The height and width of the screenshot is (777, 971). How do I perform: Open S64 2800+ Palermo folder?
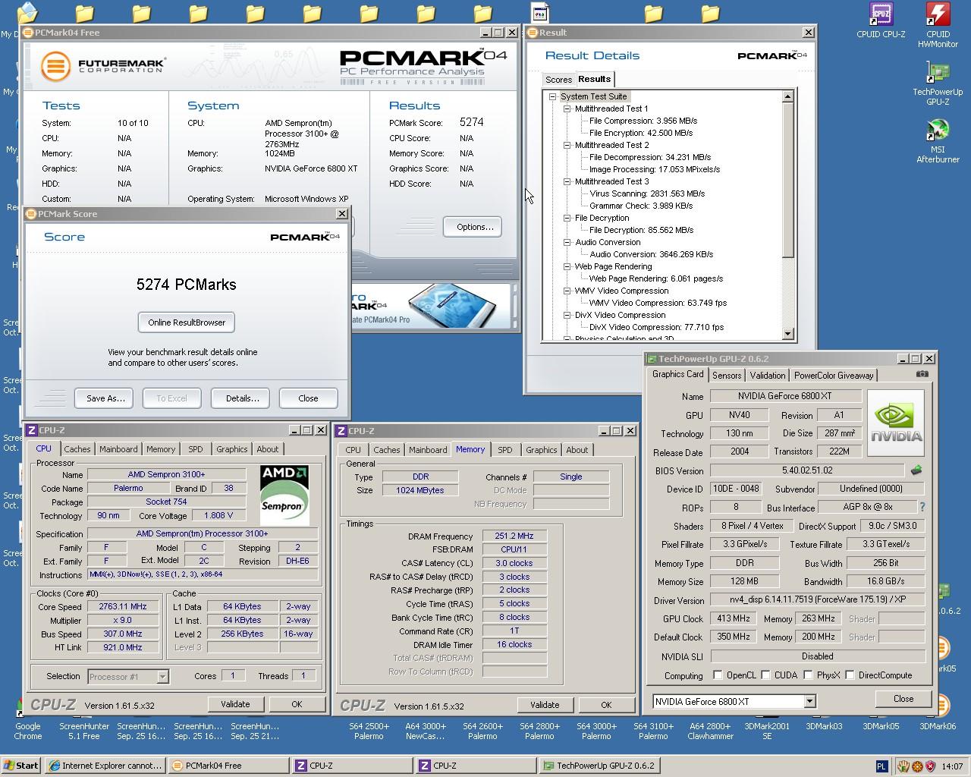(539, 731)
